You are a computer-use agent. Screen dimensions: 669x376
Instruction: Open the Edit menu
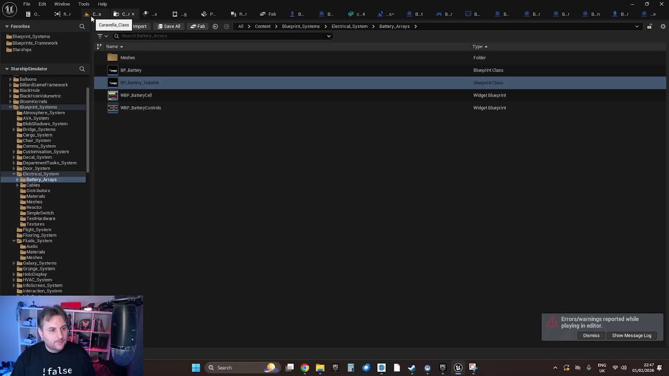pyautogui.click(x=42, y=4)
